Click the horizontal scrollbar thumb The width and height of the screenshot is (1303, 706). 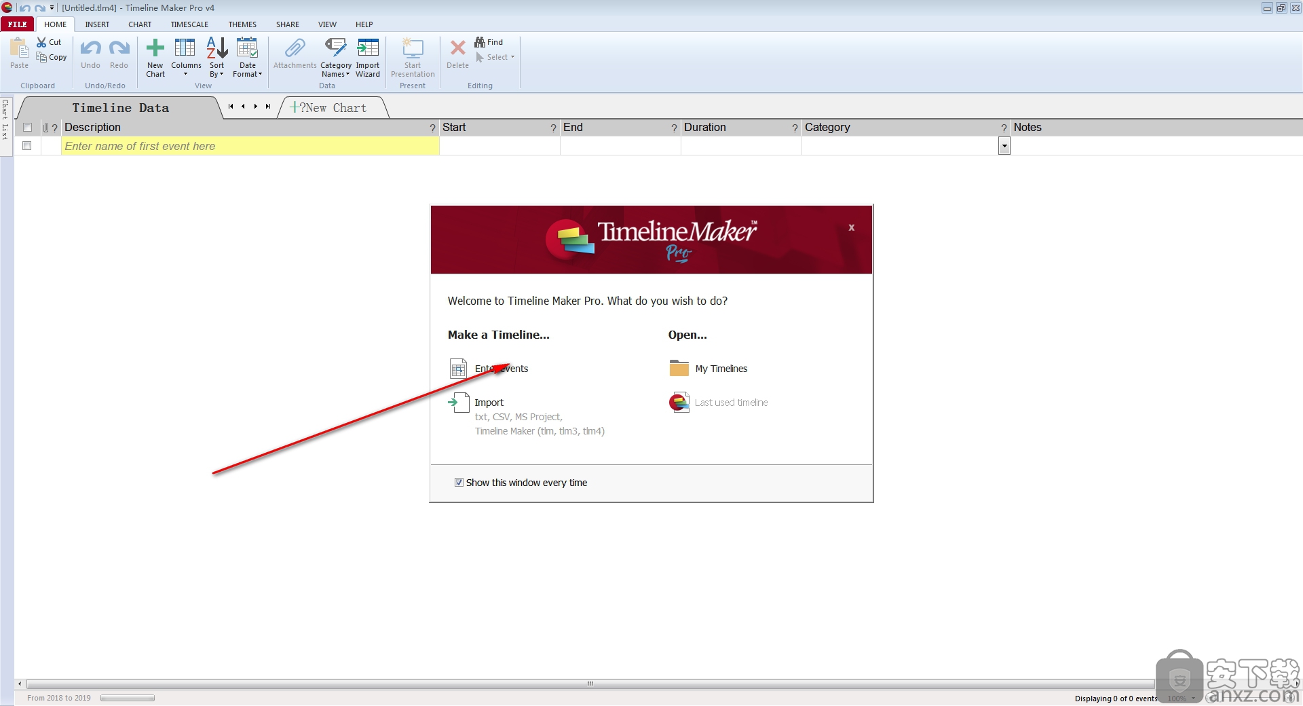[x=590, y=684]
